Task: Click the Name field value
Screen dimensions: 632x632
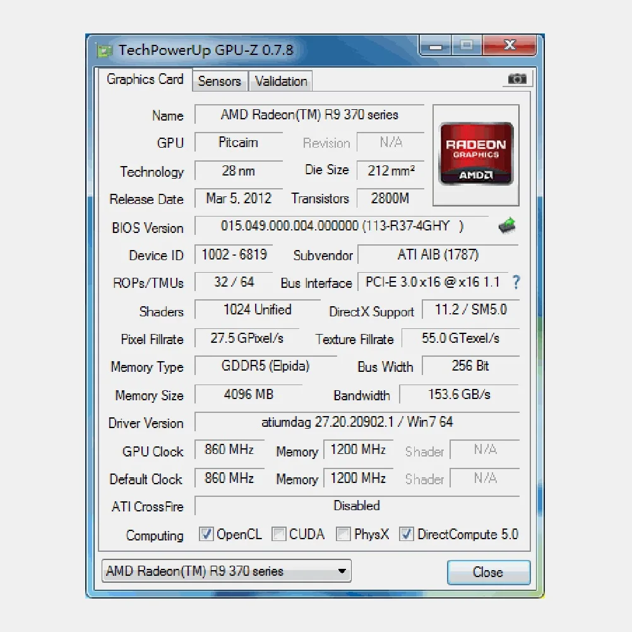Action: pyautogui.click(x=309, y=115)
